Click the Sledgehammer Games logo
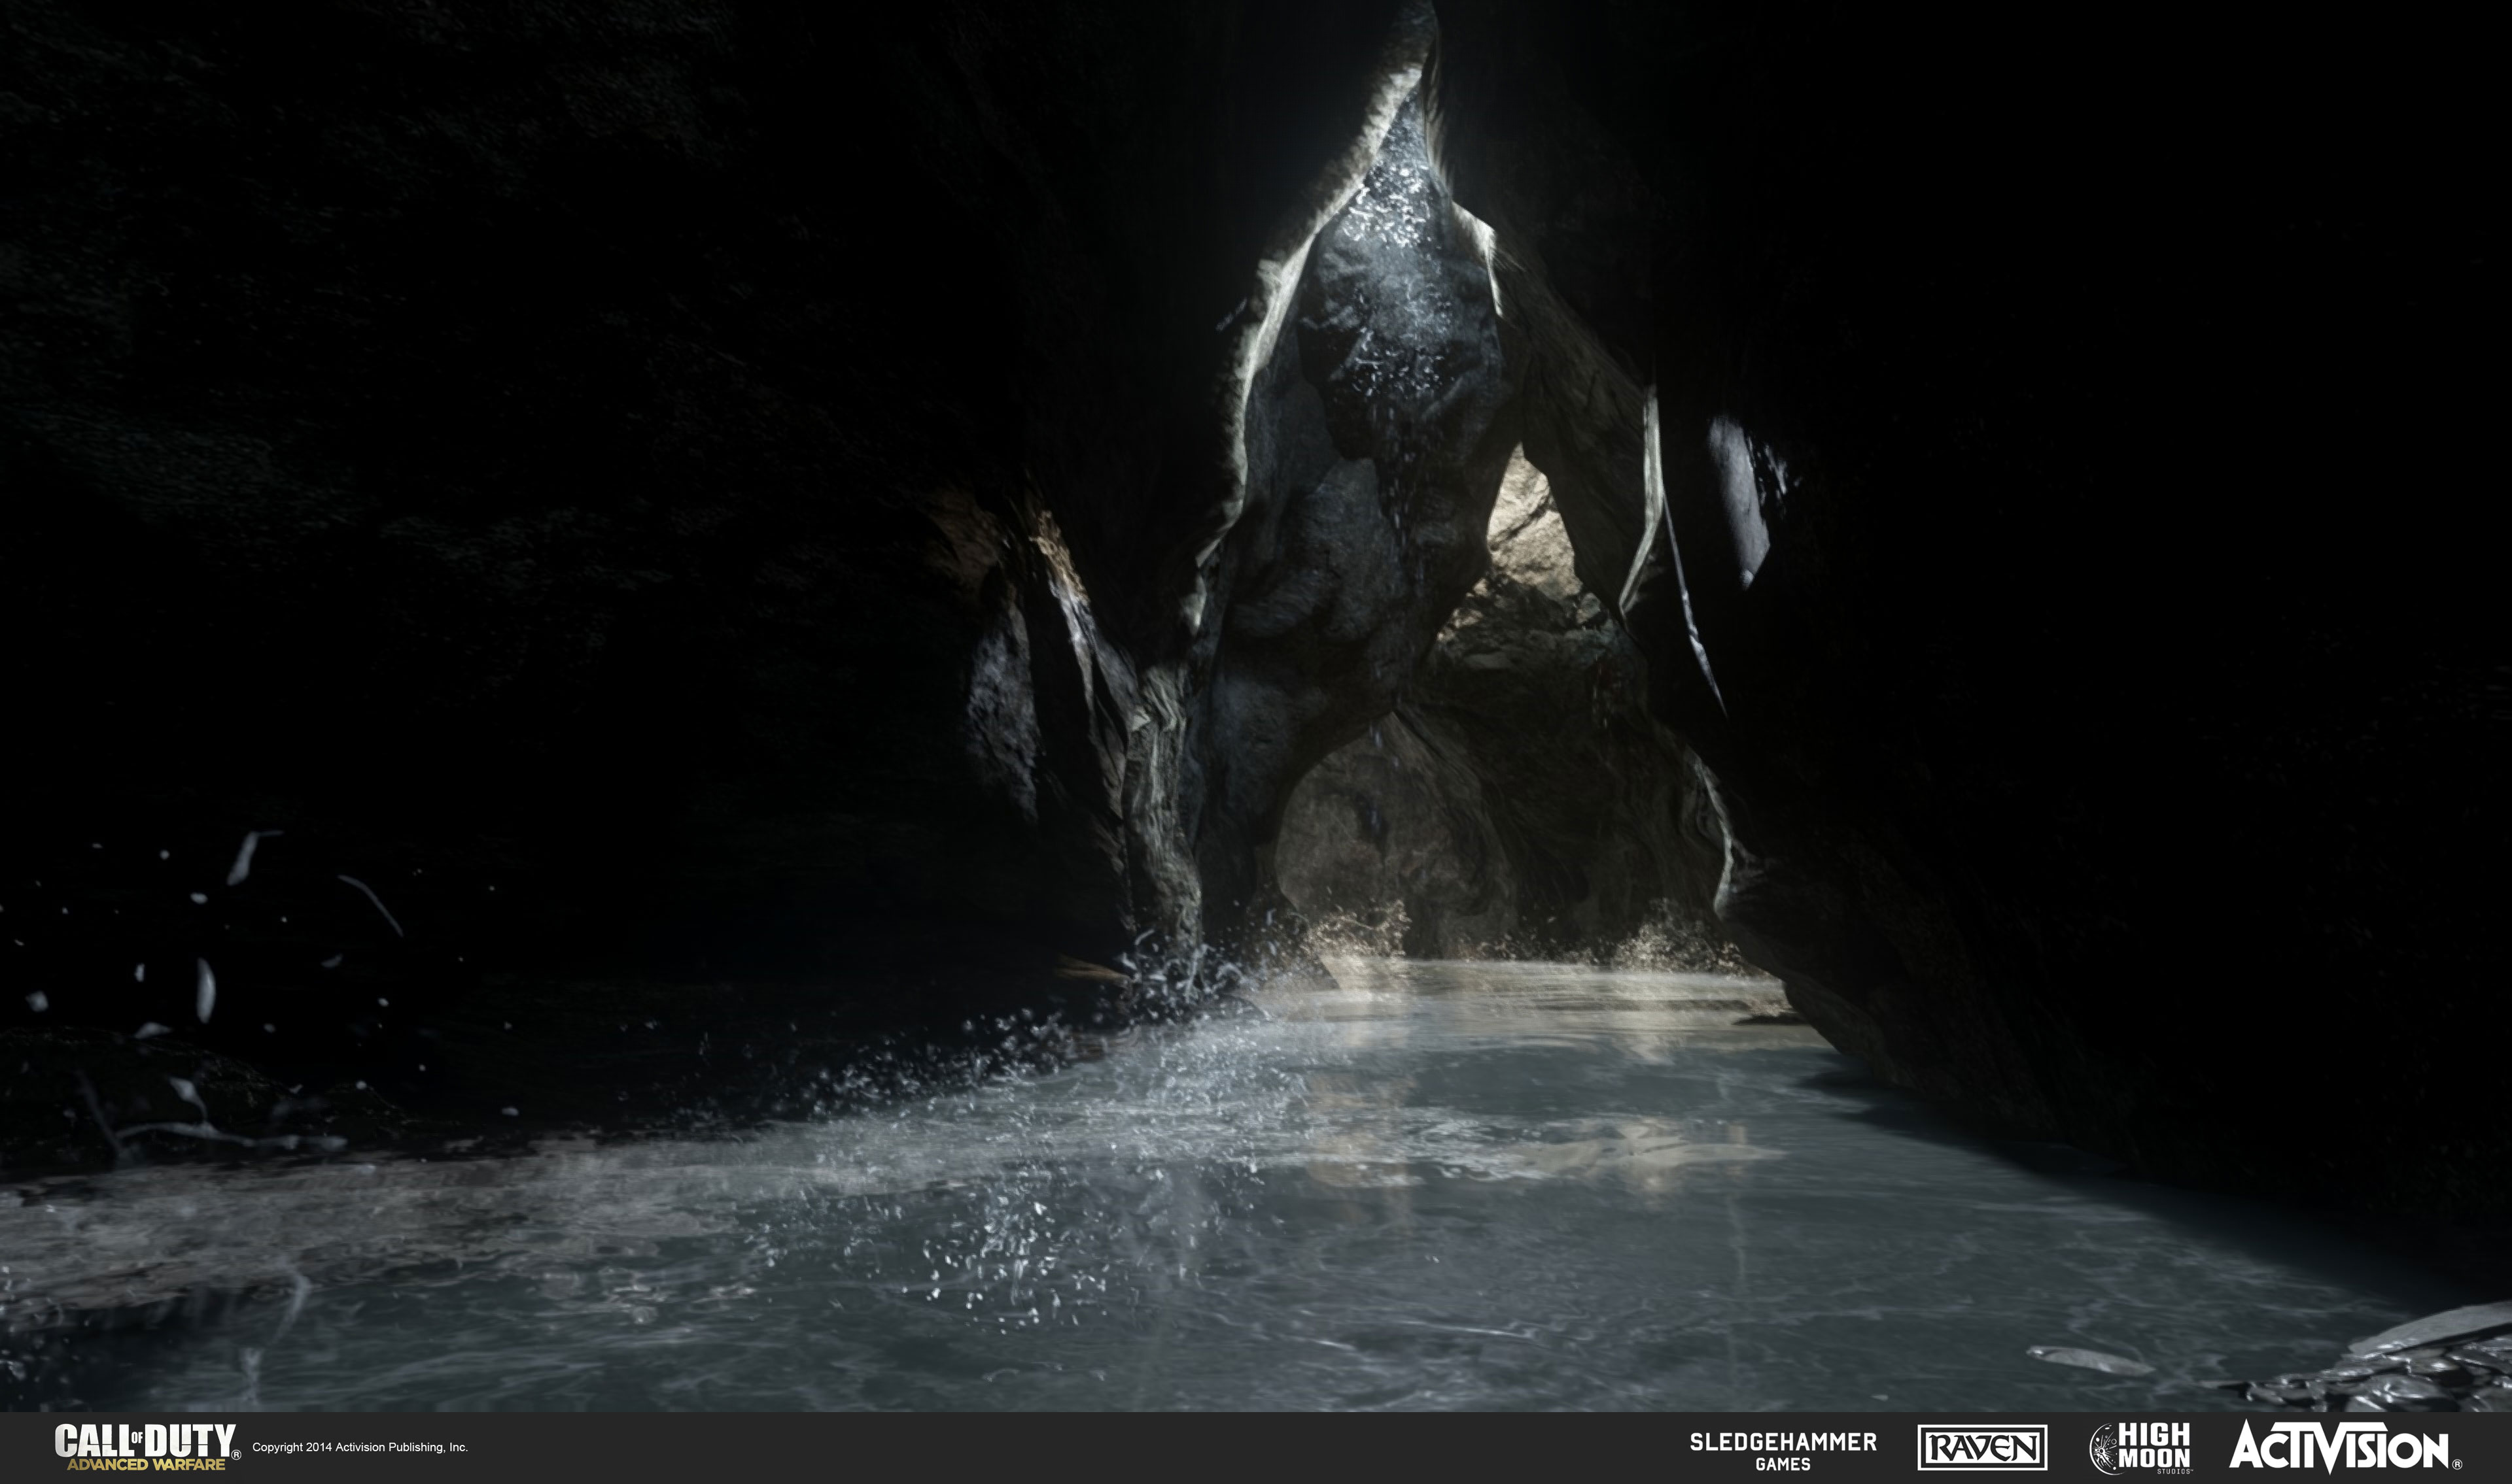The image size is (2512, 1484). (x=1783, y=1451)
